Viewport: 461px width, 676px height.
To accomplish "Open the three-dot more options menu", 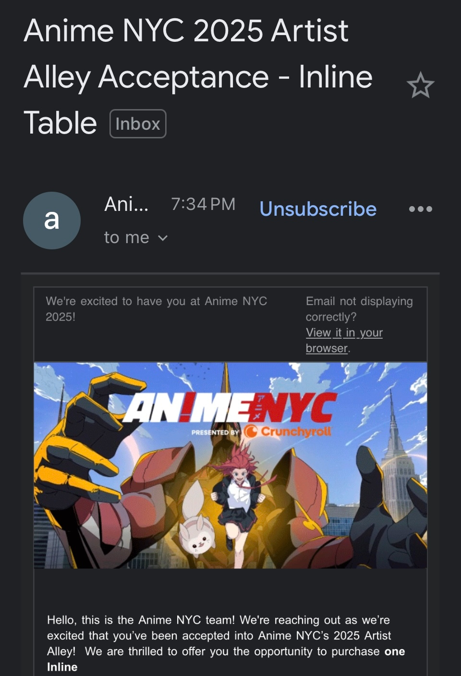I will tap(420, 209).
